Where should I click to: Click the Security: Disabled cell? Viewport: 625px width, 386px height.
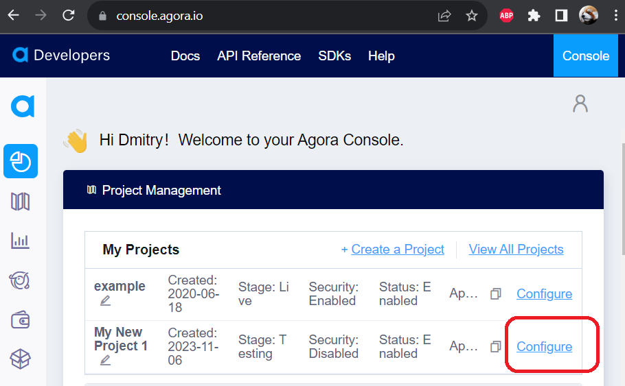334,347
